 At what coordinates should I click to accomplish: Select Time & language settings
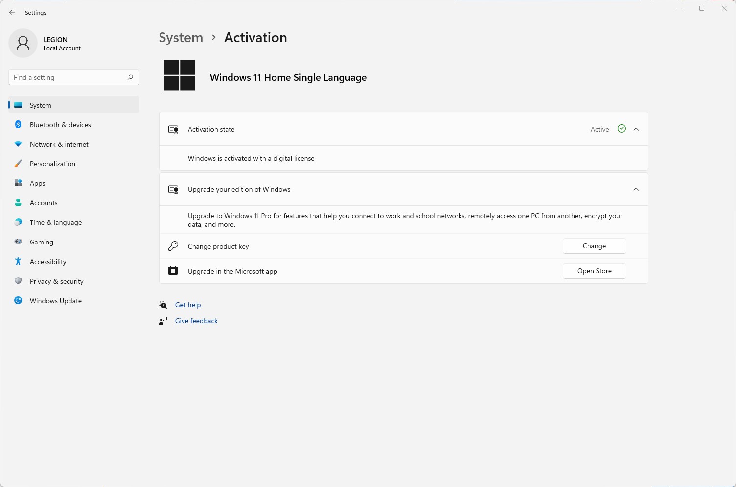(x=55, y=222)
